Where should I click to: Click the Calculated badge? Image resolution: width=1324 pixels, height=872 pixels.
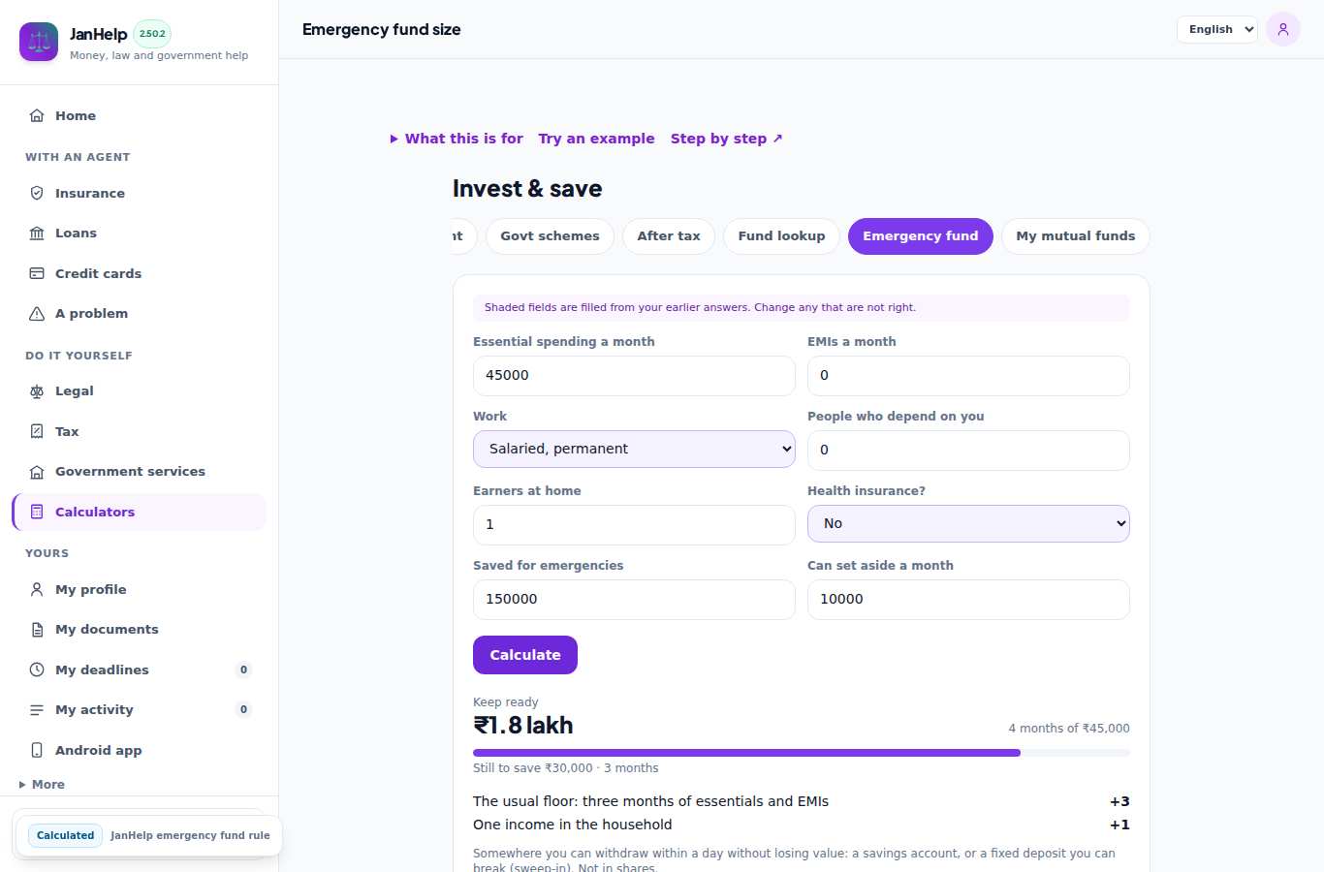65,835
